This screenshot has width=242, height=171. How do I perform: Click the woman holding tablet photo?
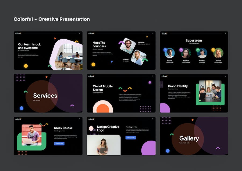pyautogui.click(x=104, y=145)
